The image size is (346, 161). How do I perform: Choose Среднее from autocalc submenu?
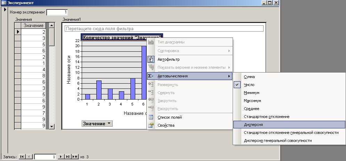289,109
